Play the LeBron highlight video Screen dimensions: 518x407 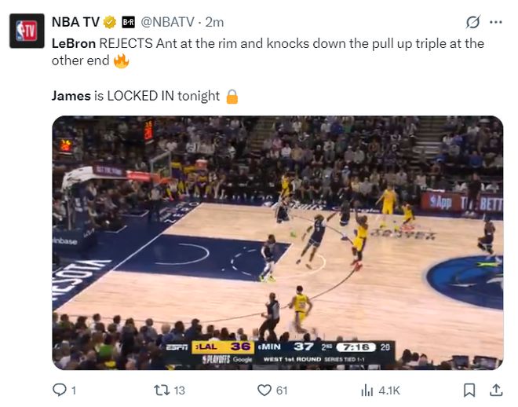coord(278,243)
